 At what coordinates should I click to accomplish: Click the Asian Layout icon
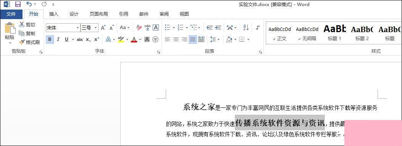point(230,28)
